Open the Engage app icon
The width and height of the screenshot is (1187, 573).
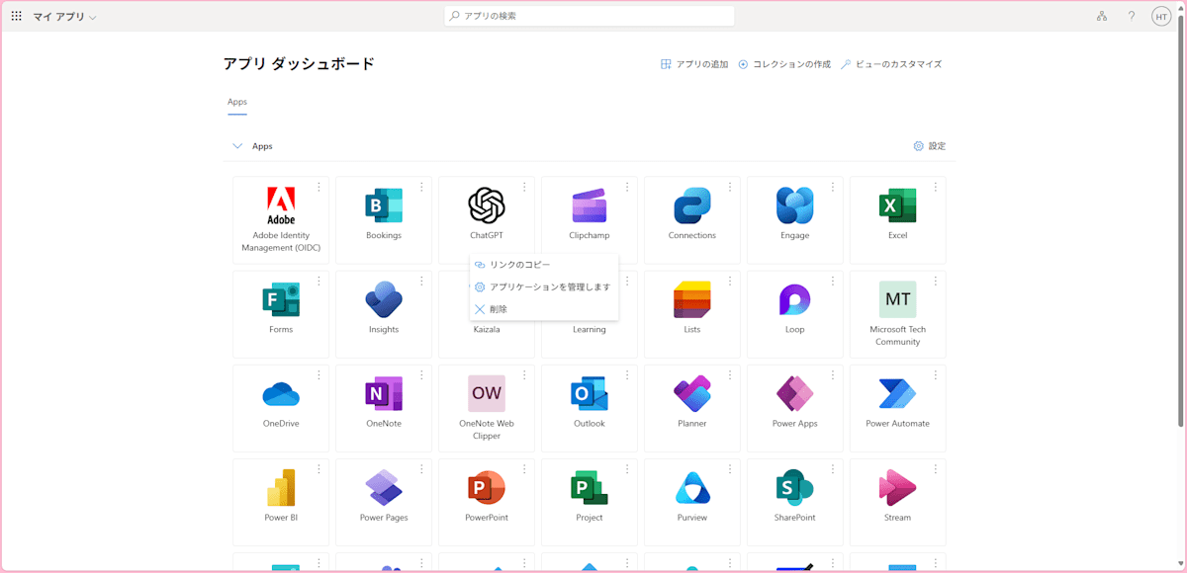coord(794,205)
